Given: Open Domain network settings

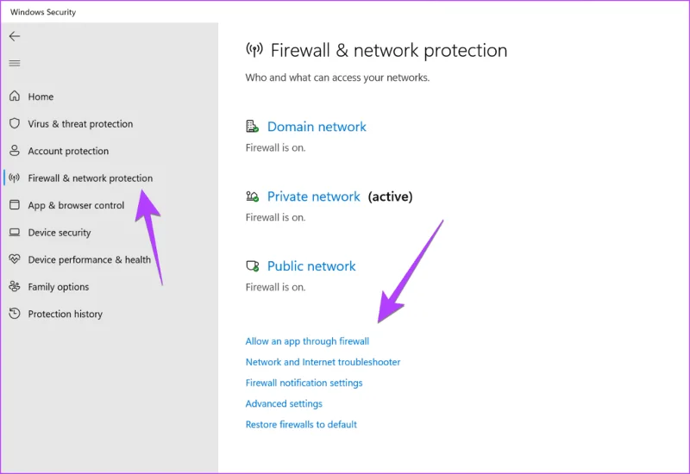Looking at the screenshot, I should (x=317, y=127).
